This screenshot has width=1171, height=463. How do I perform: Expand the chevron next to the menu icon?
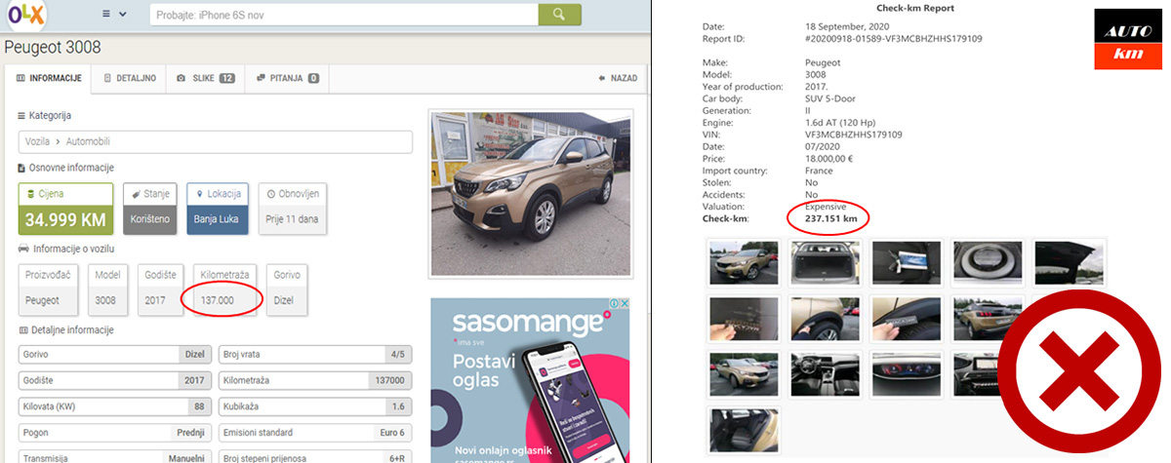point(122,15)
